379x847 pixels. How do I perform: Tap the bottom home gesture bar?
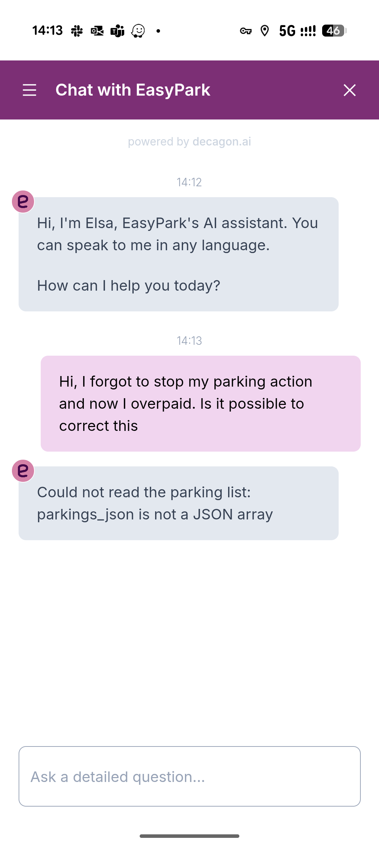(x=189, y=836)
